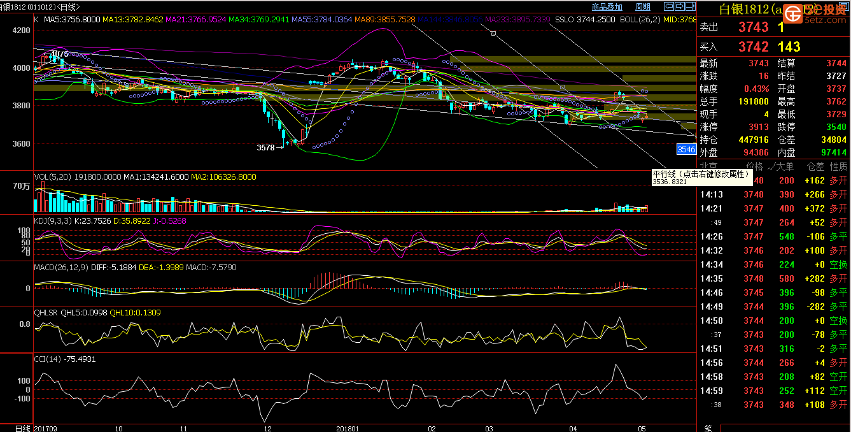Select the 14:26 trade row
The image size is (851, 432).
coord(774,236)
